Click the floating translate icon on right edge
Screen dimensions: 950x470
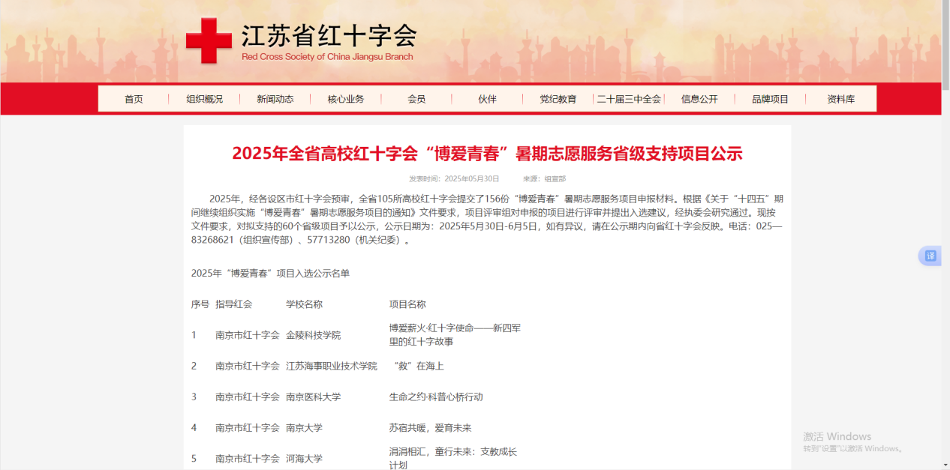click(x=930, y=256)
